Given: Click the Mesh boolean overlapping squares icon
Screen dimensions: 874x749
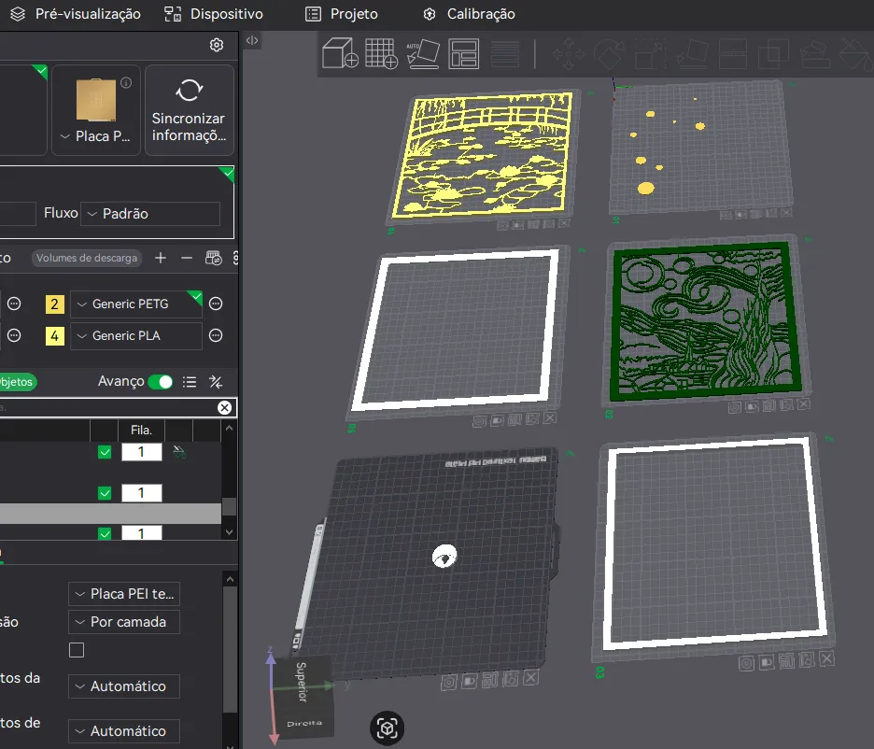Looking at the screenshot, I should pyautogui.click(x=774, y=54).
